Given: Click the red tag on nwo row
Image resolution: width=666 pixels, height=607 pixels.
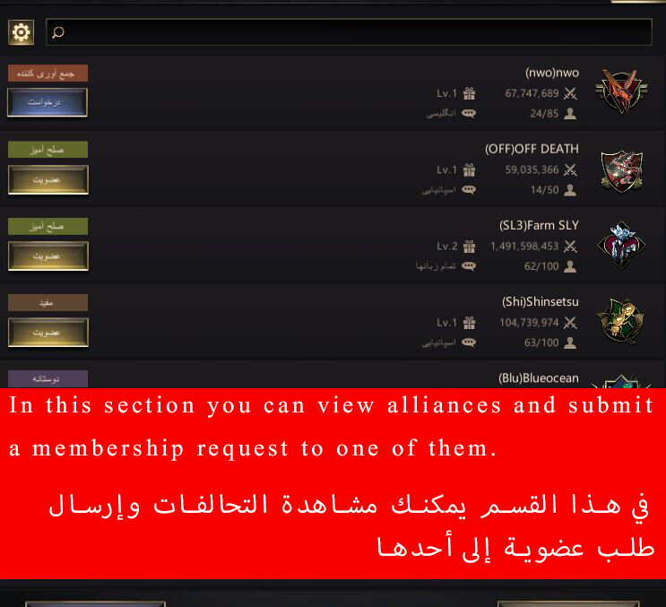Looking at the screenshot, I should 48,74.
